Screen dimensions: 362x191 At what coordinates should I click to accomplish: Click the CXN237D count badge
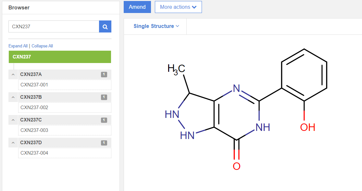pos(104,143)
